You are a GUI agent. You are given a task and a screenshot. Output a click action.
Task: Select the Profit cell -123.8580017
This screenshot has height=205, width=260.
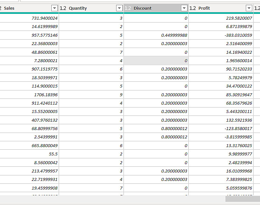(x=221, y=128)
